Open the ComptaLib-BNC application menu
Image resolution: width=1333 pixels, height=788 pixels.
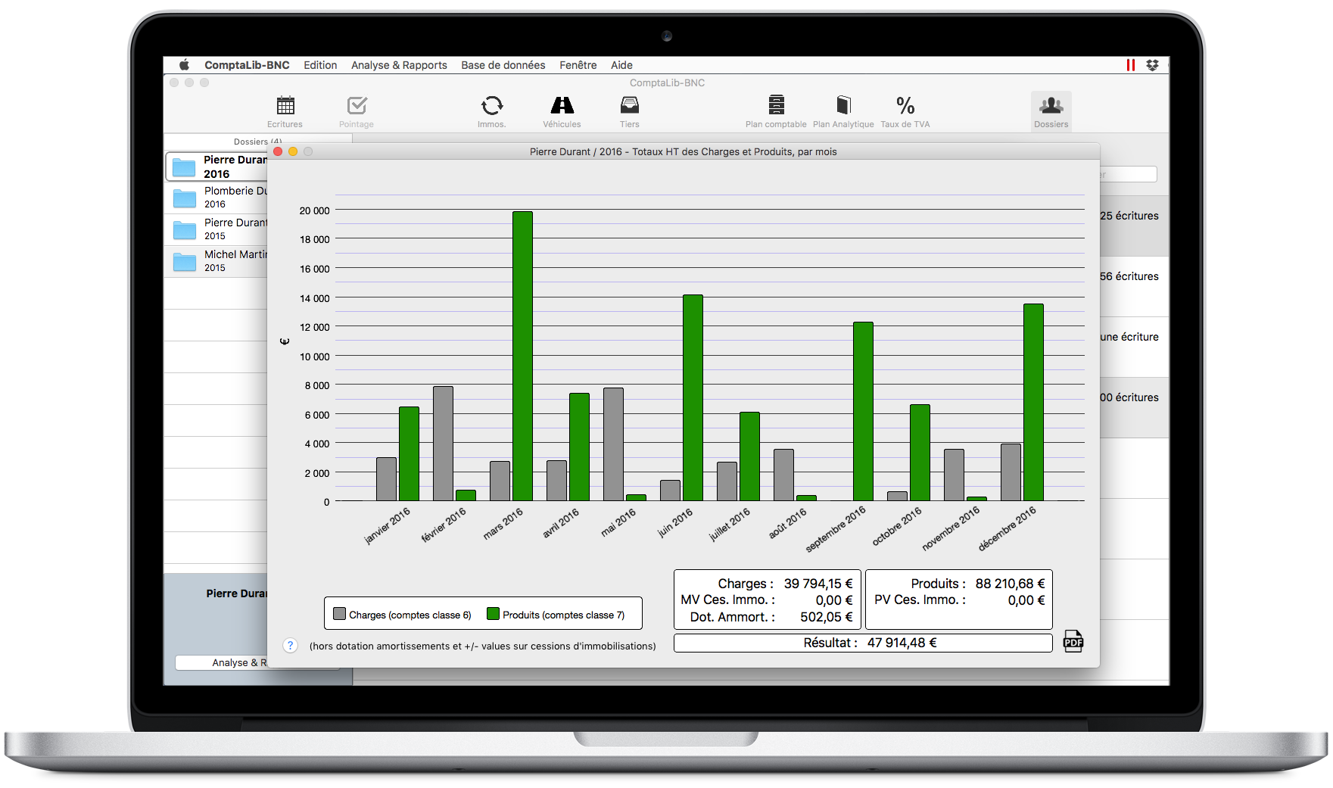[247, 65]
